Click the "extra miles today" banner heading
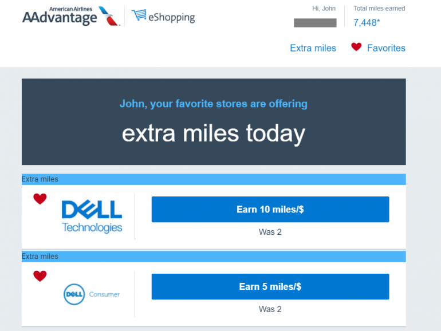 pyautogui.click(x=214, y=133)
